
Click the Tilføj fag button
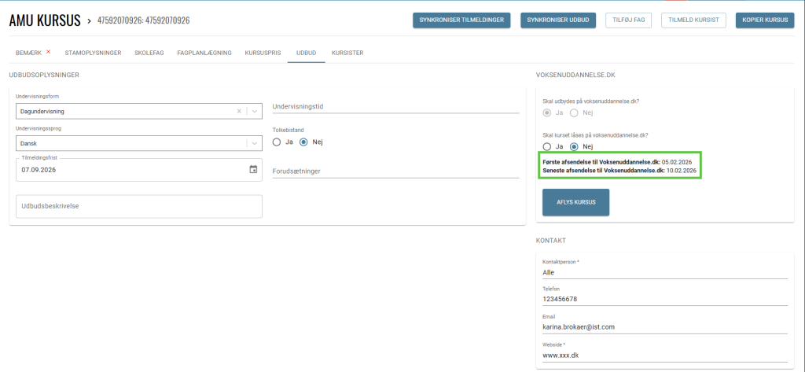628,20
